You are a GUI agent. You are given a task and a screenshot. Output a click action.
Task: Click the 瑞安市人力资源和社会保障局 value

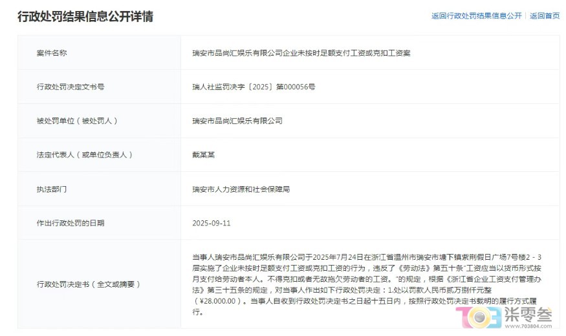(x=241, y=189)
